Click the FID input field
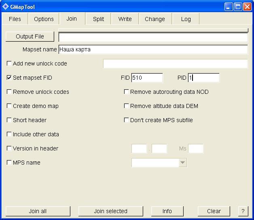This screenshot has width=254, height=220. pos(147,78)
